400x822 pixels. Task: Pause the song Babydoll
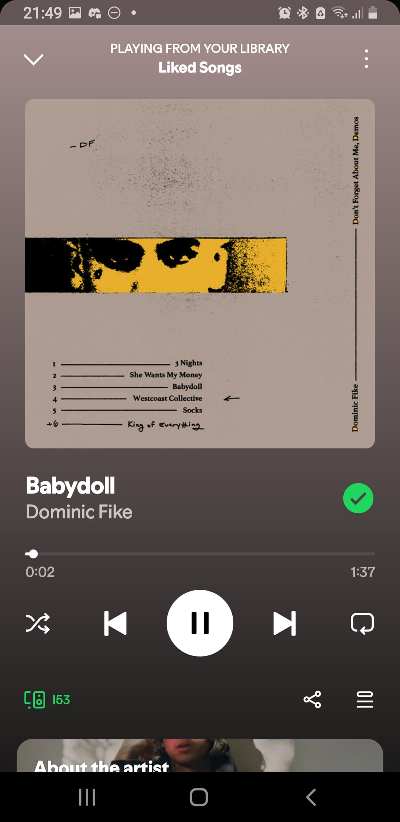tap(200, 623)
